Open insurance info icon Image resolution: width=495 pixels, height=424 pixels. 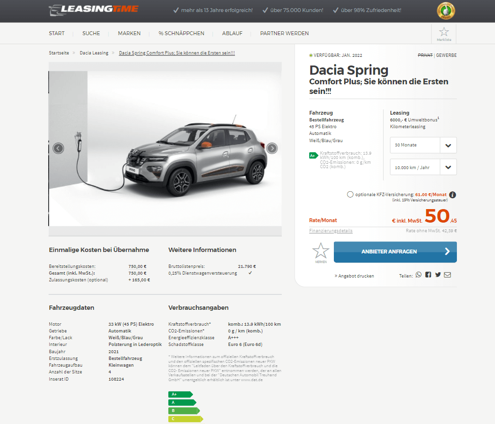click(453, 195)
